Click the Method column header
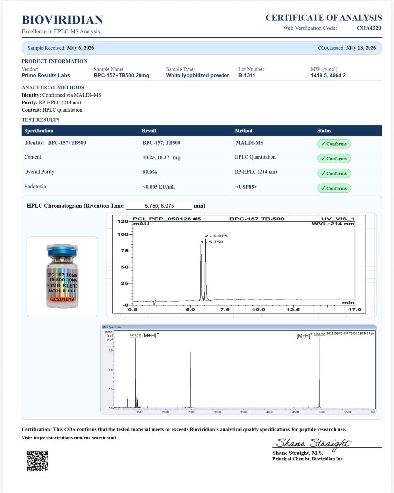394x493 pixels. point(243,131)
